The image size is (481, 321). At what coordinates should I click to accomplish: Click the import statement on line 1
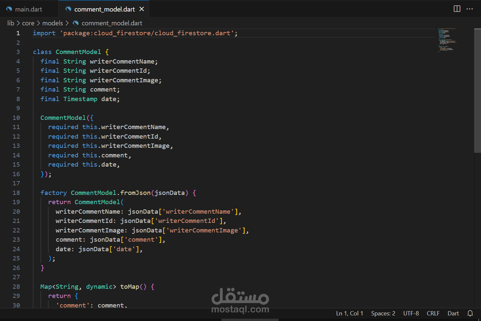coord(135,33)
